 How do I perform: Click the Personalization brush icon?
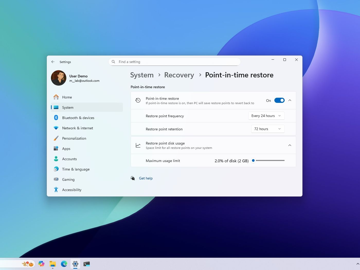pos(56,138)
